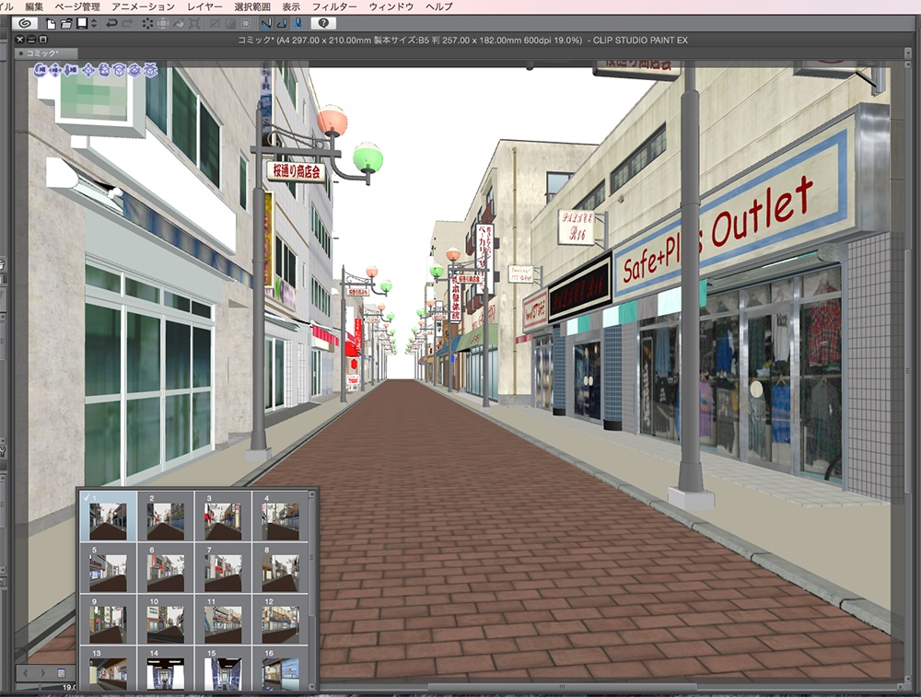This screenshot has width=921, height=697.
Task: Enable the snap to special ruler toggle
Action: (280, 25)
